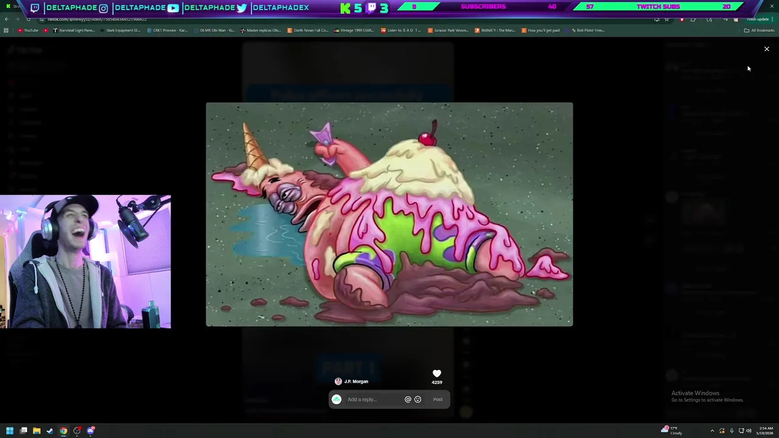
Task: Click the browser address bar URL
Action: coord(97,19)
